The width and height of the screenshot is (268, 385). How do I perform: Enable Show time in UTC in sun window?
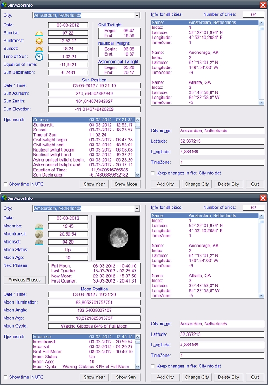pos(6,184)
